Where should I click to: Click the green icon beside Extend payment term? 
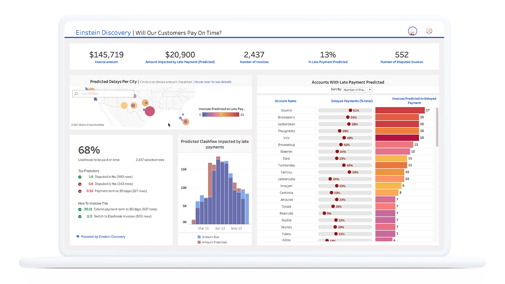(x=80, y=210)
